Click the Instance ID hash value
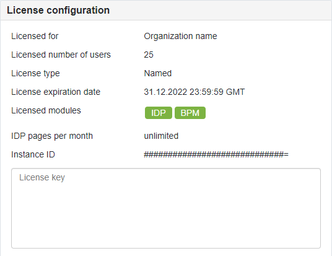 (x=216, y=154)
